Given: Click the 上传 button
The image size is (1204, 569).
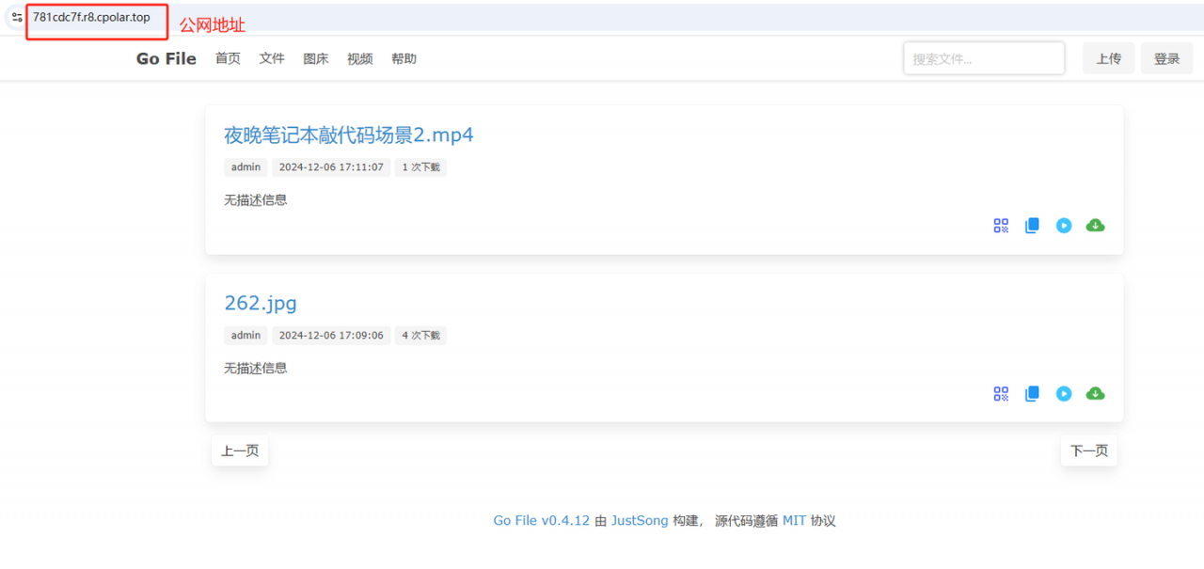Looking at the screenshot, I should tap(1108, 58).
